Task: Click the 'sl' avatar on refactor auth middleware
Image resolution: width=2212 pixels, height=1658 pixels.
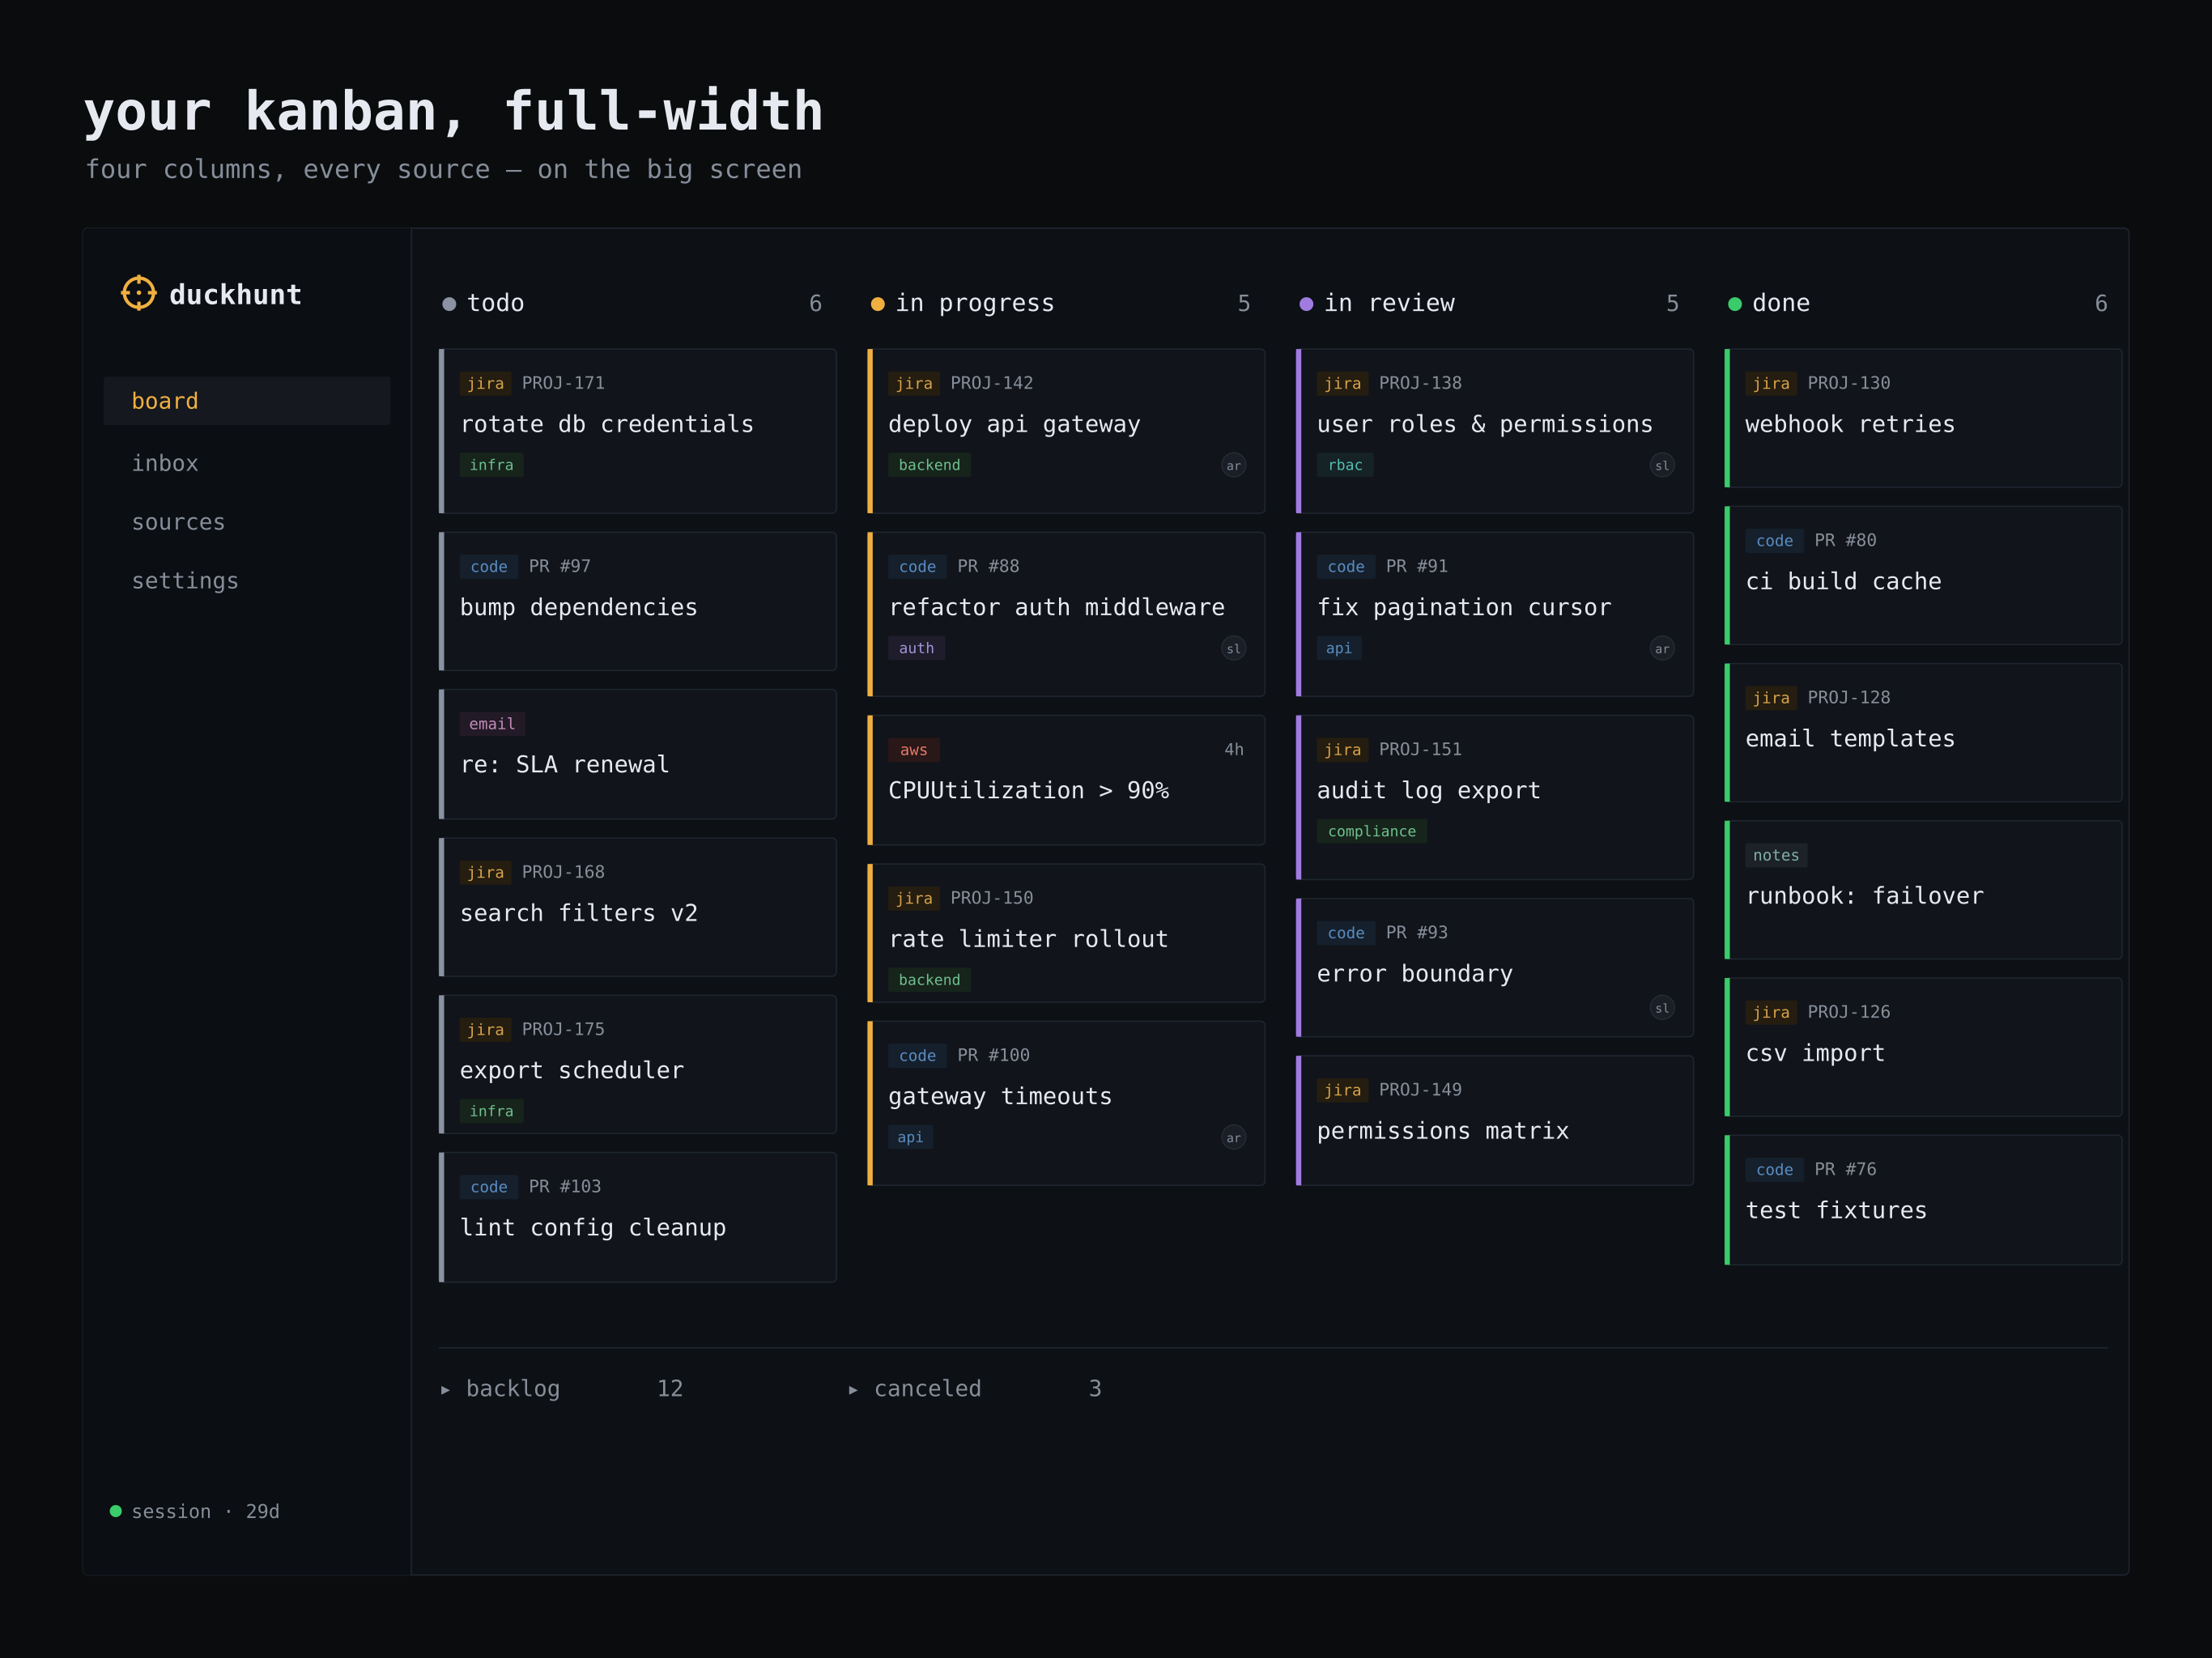Action: tap(1233, 648)
